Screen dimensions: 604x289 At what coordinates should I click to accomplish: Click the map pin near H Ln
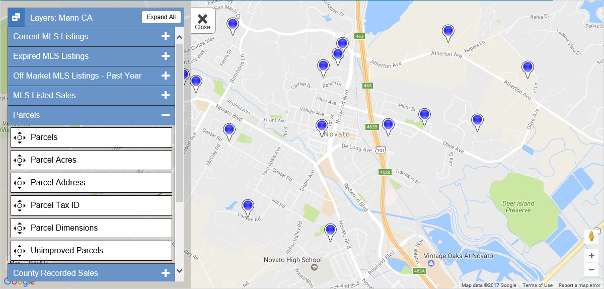click(x=527, y=69)
